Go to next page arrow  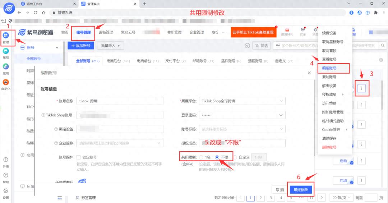pyautogui.click(x=322, y=198)
